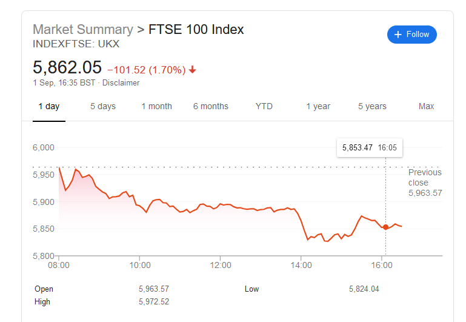Select the 1 day tab
Screen dimensions: 466x322
point(48,106)
